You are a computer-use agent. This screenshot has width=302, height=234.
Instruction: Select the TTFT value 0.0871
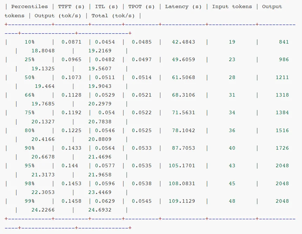71,42
